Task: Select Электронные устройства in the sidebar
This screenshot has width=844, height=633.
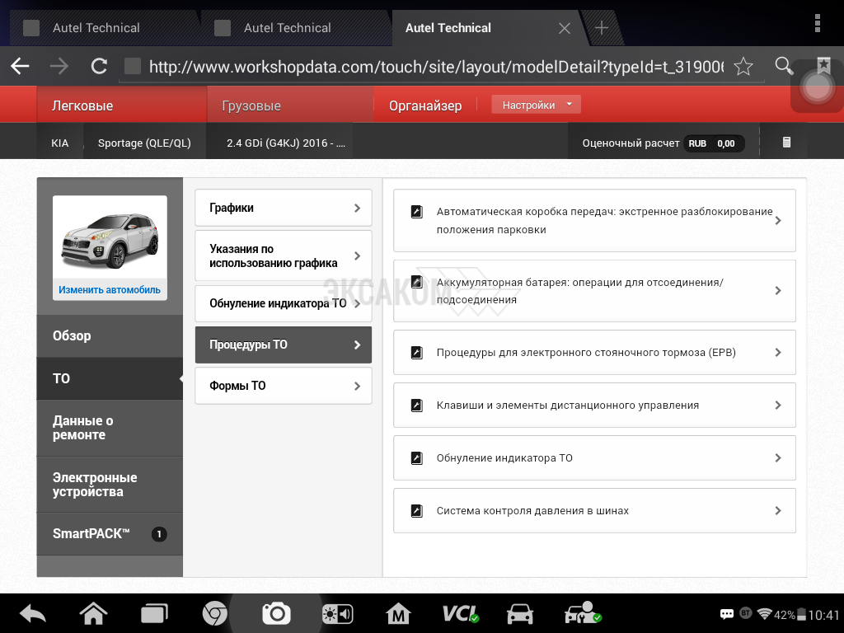Action: pos(110,485)
